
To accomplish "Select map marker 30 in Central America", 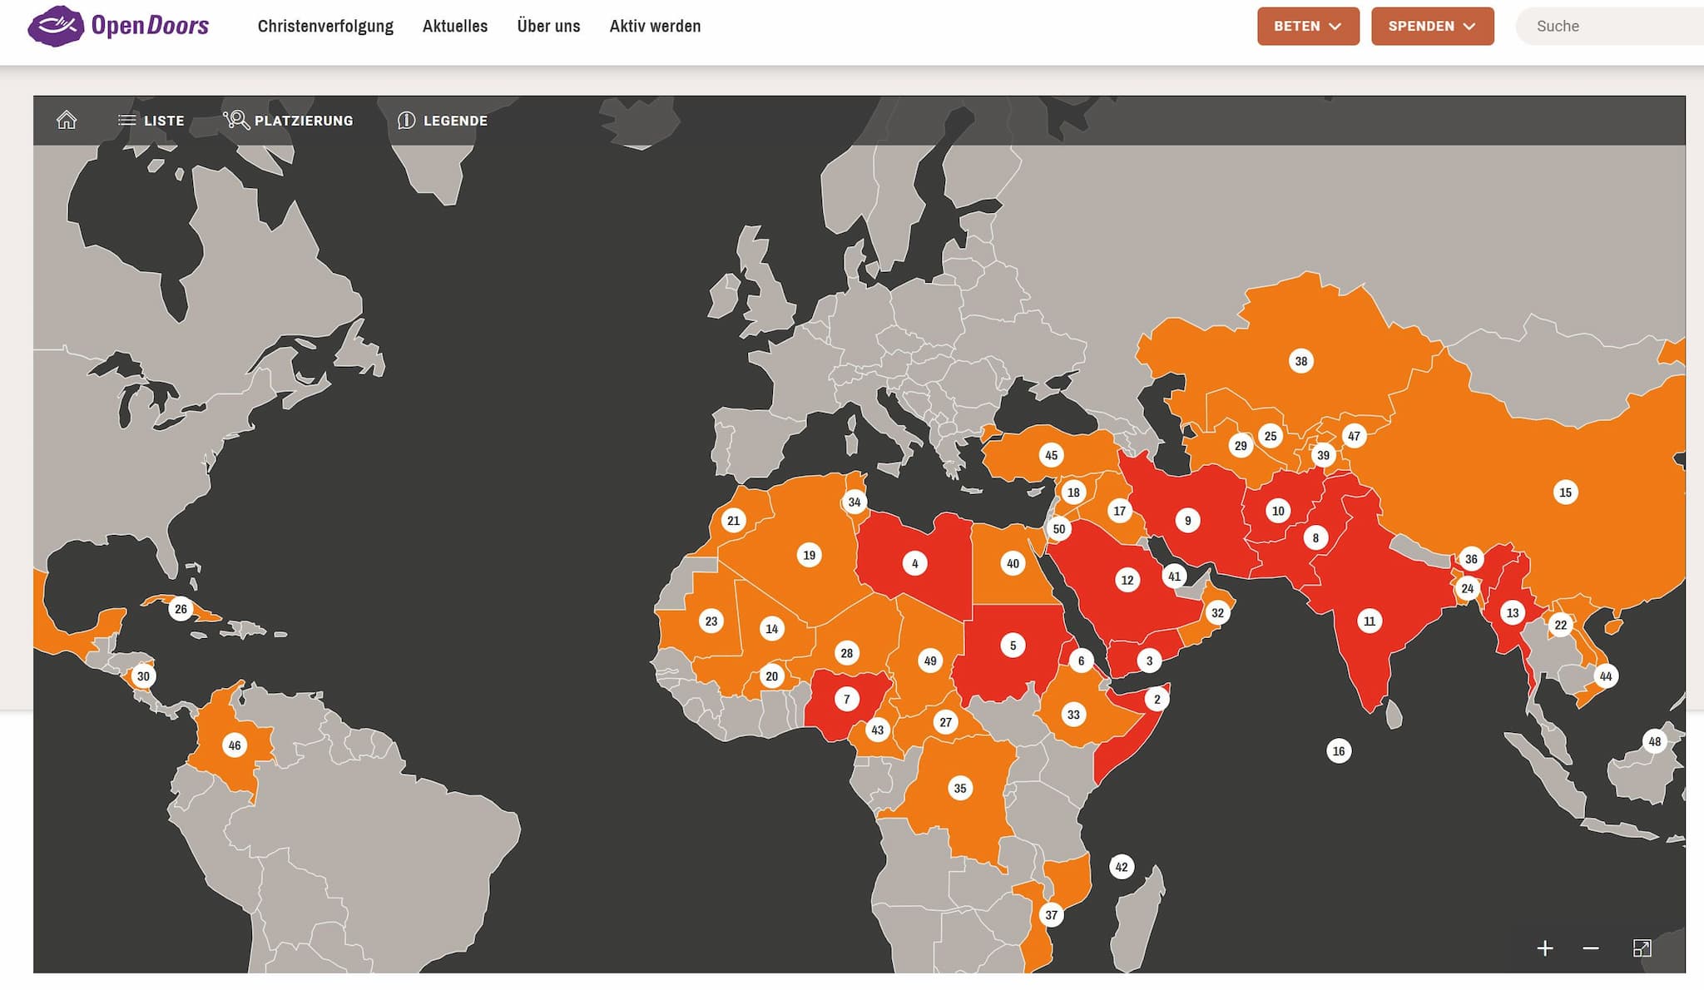I will point(143,676).
